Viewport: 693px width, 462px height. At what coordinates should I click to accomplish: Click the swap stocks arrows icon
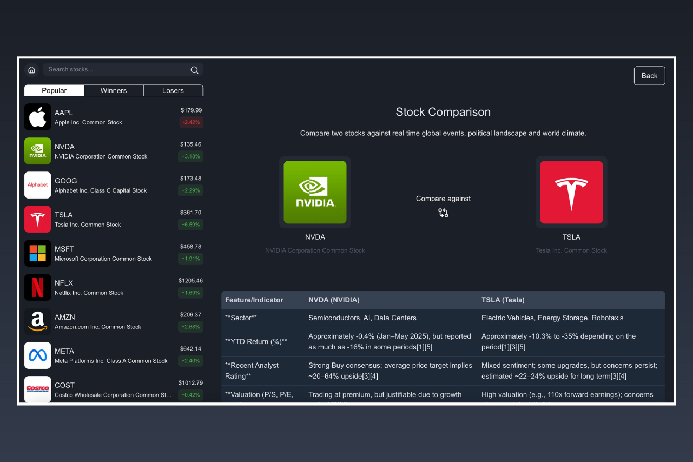443,213
